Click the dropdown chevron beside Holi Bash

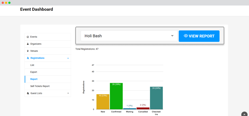[x=172, y=36]
